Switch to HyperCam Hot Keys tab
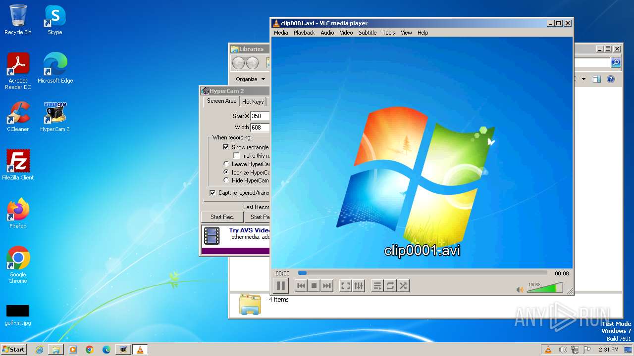 253,101
